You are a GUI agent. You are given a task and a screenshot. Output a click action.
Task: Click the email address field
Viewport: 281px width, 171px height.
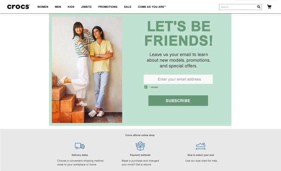tap(178, 79)
